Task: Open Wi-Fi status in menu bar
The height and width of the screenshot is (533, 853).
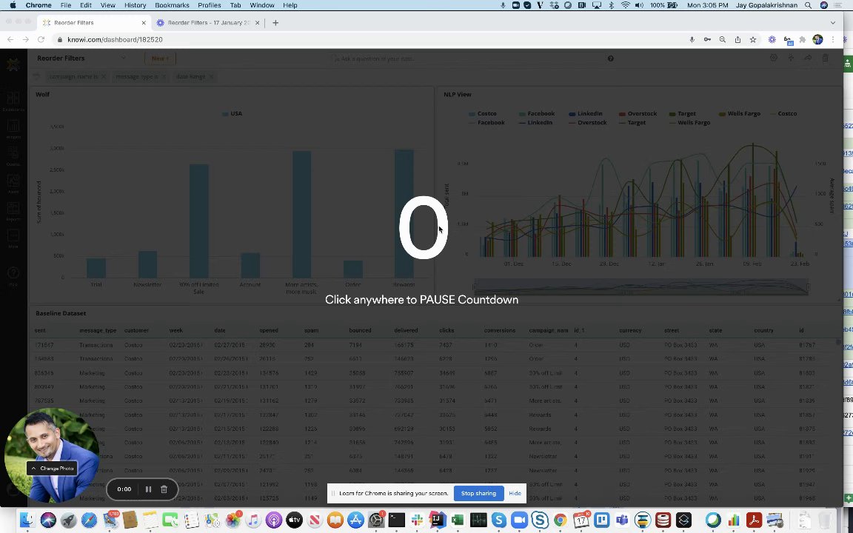Action: [x=626, y=5]
